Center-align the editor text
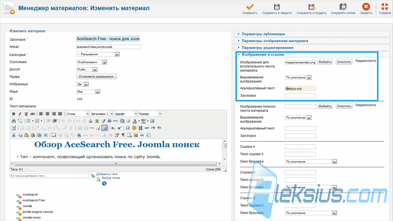Viewport: 393px width, 221px height. tap(47, 114)
